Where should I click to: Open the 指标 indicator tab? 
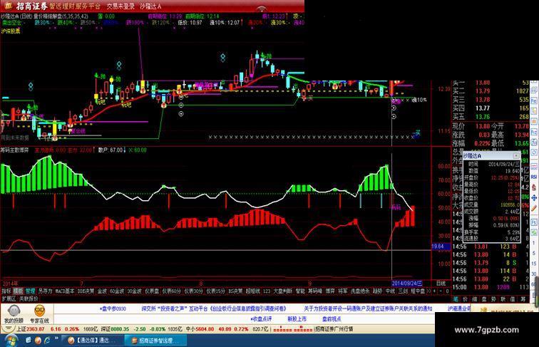6,291
